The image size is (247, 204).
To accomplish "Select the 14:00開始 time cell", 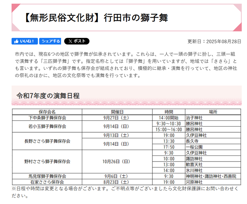I will 169,118.
